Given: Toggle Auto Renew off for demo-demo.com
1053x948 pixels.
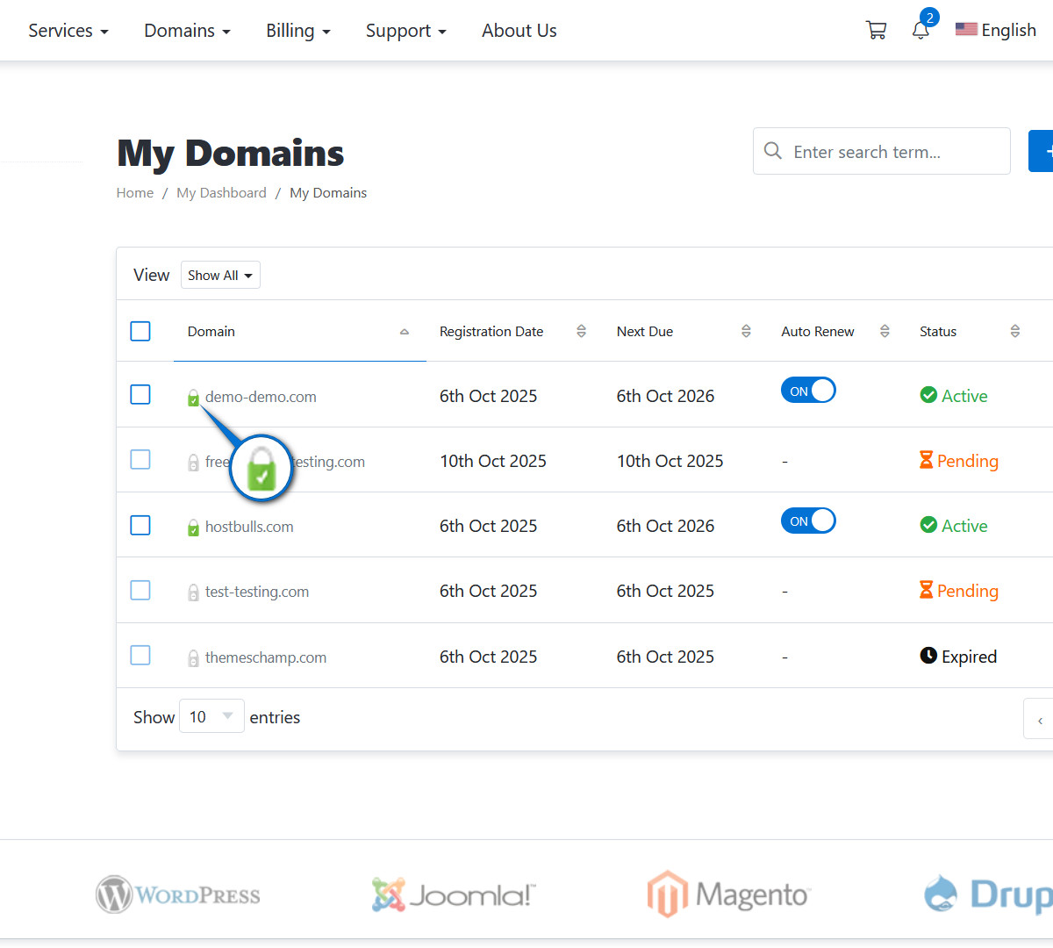Looking at the screenshot, I should point(808,391).
